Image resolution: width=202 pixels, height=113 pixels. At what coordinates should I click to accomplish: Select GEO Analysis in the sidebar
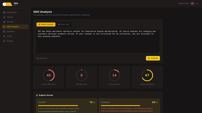[x=15, y=27]
